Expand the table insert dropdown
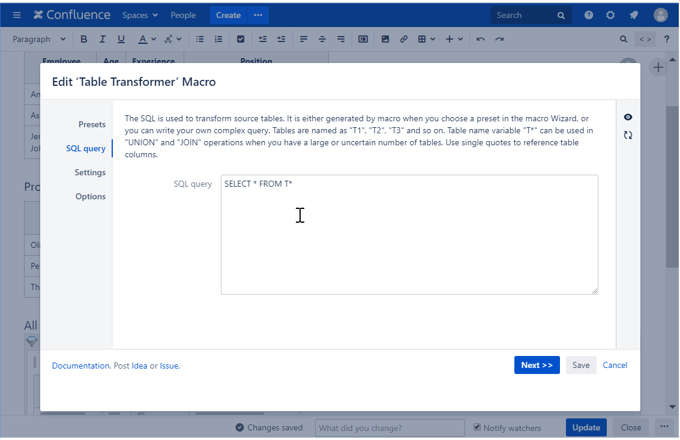 tap(427, 39)
